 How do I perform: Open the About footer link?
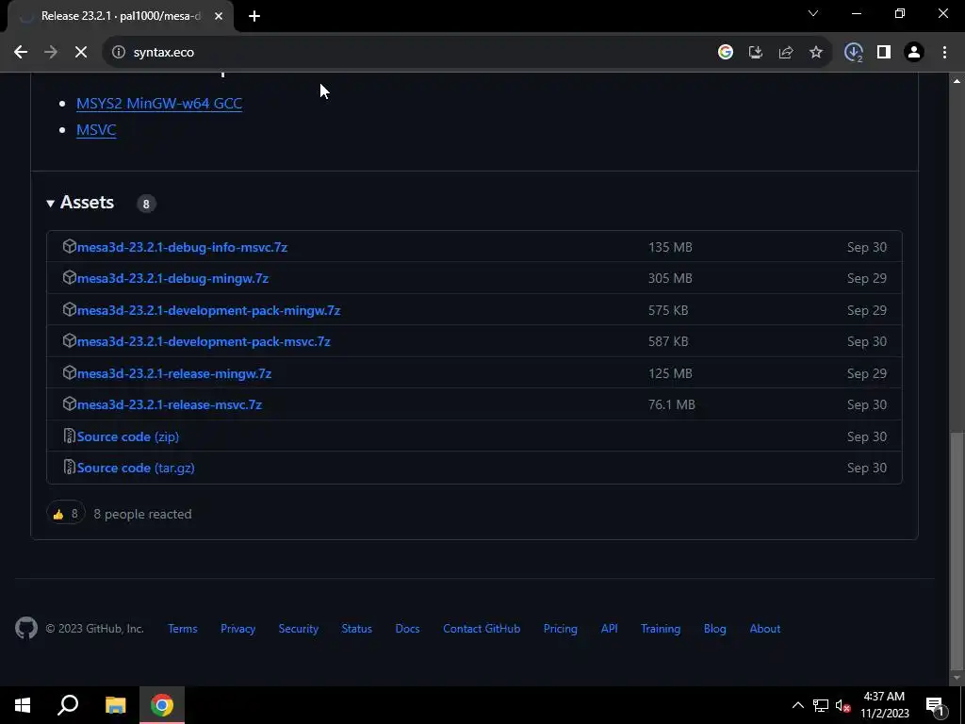click(765, 629)
